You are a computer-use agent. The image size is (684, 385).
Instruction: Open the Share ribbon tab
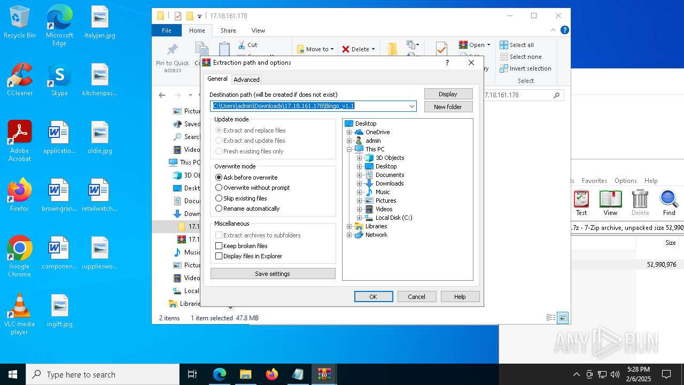(x=228, y=30)
